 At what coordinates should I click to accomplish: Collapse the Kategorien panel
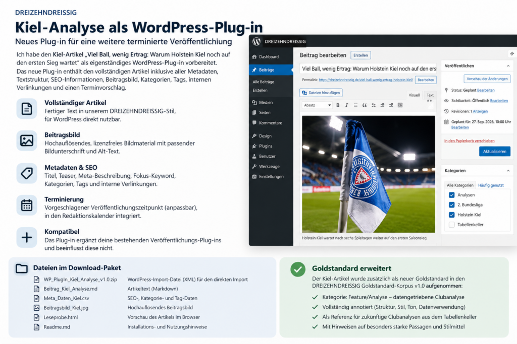tap(508, 171)
